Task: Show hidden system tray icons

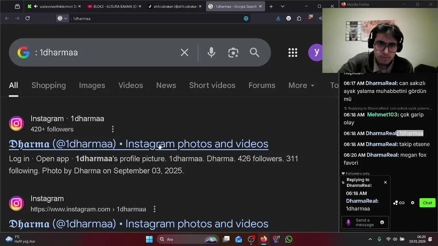Action: pos(370,239)
